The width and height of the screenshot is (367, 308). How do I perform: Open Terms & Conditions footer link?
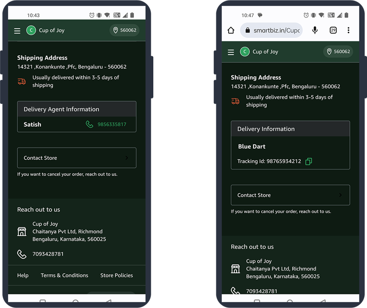[64, 275]
